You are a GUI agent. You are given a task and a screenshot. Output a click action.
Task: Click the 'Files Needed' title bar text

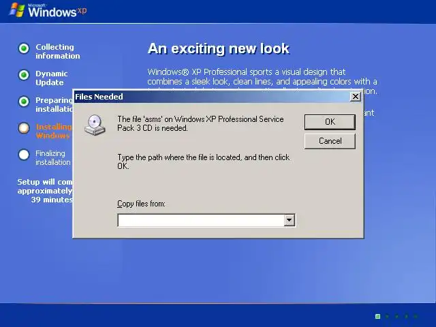pos(99,97)
